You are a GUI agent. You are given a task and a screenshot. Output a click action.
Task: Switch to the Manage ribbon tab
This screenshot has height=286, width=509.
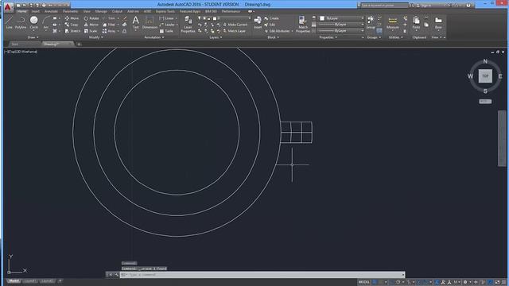click(101, 11)
